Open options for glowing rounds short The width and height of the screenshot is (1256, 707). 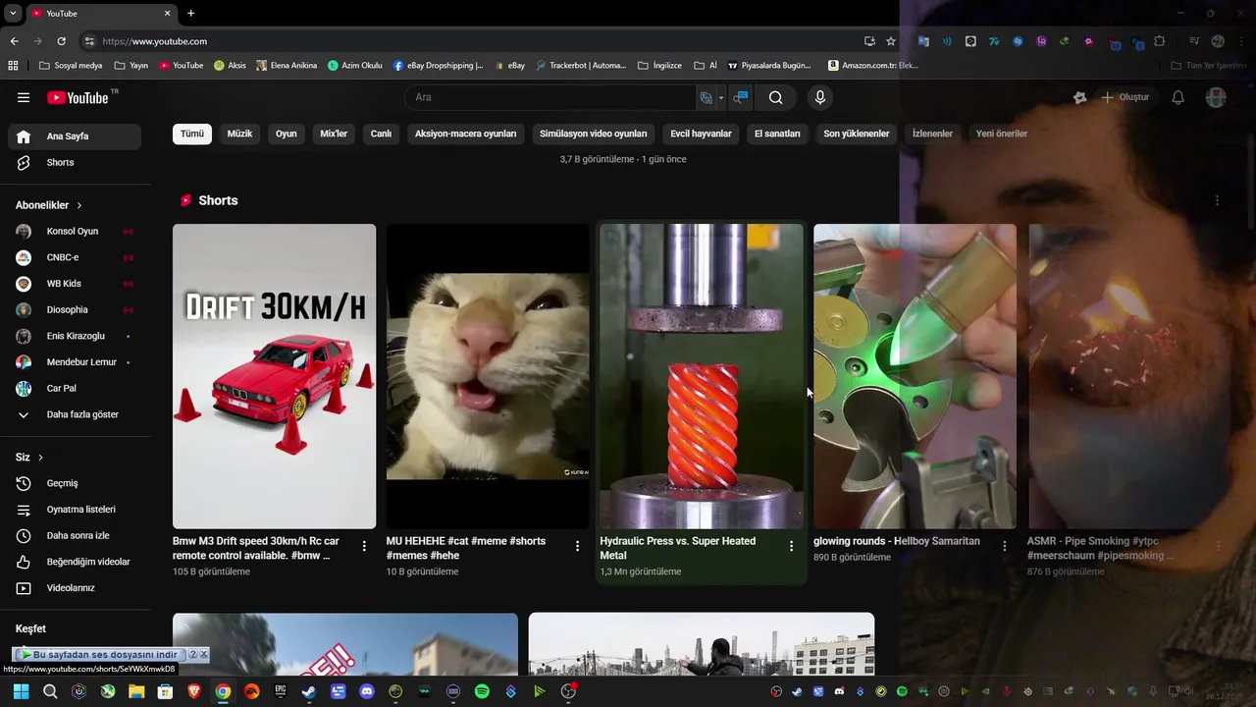click(x=1004, y=546)
